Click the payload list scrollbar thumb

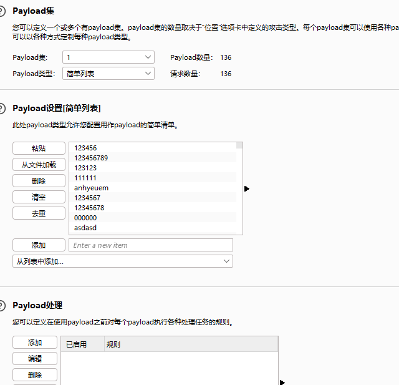coord(239,145)
